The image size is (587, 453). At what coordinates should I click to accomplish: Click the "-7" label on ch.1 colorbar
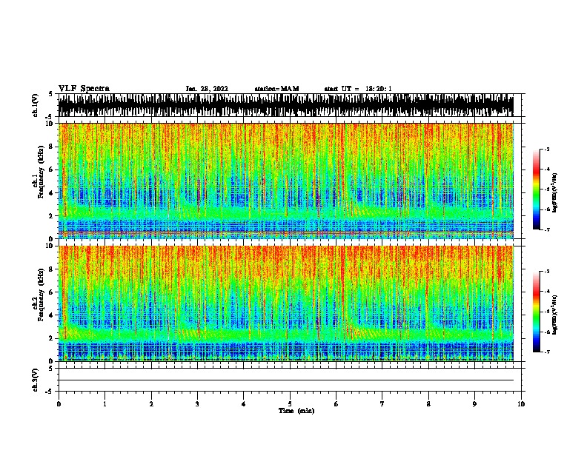(546, 229)
